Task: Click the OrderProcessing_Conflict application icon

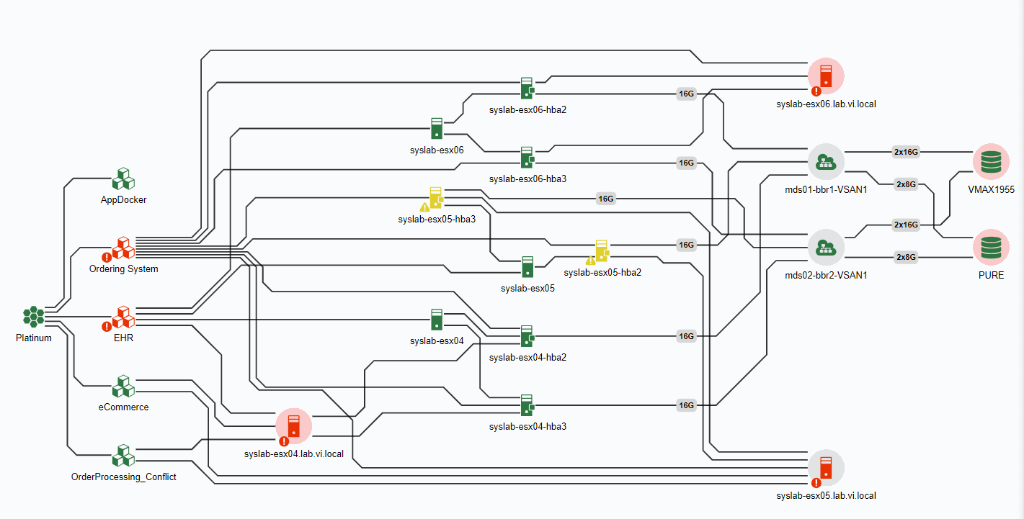Action: click(123, 456)
